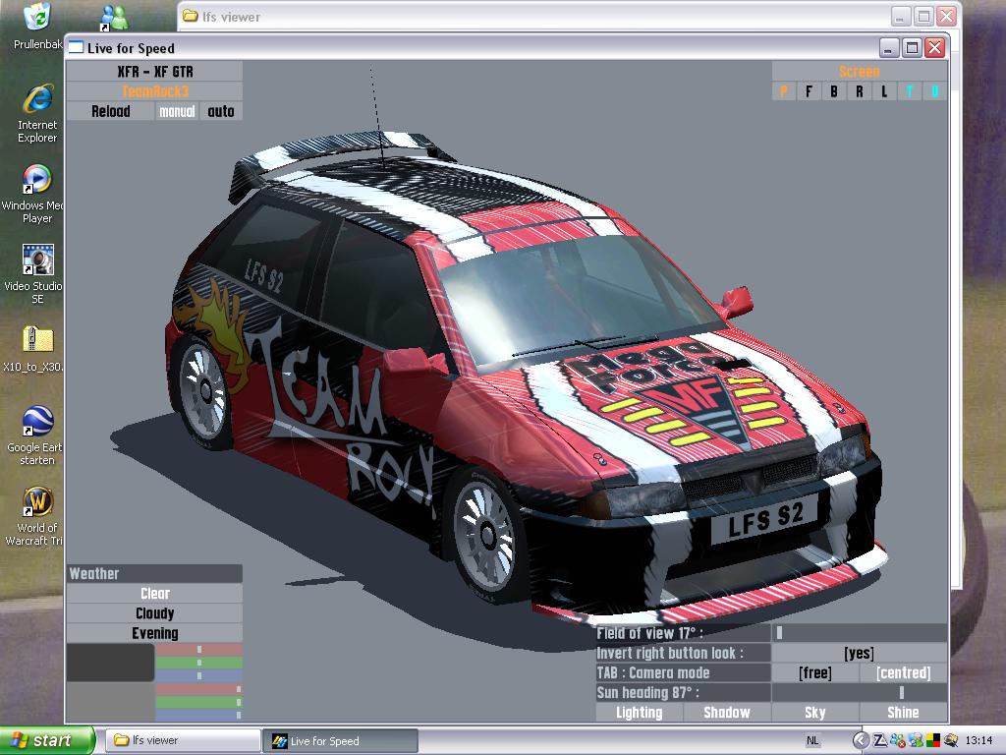
Task: Click the Live for Speed window title bar icon
Action: click(76, 47)
